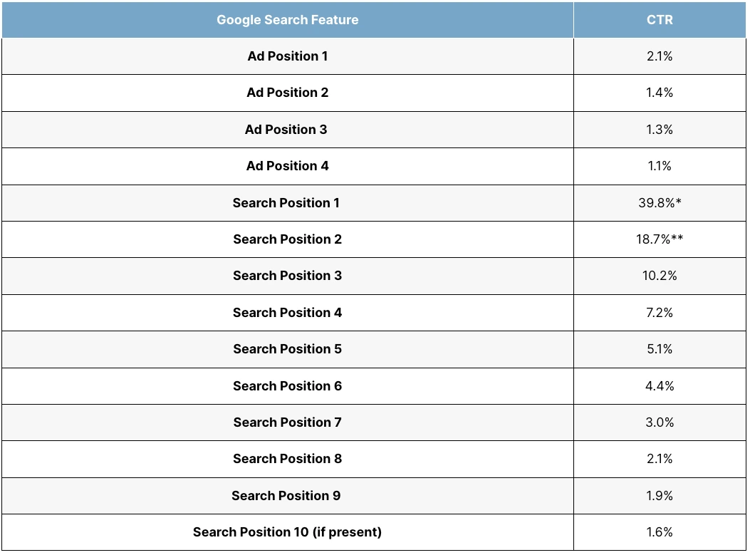Click the 10.2% CTR value
This screenshot has width=750, height=555.
659,276
